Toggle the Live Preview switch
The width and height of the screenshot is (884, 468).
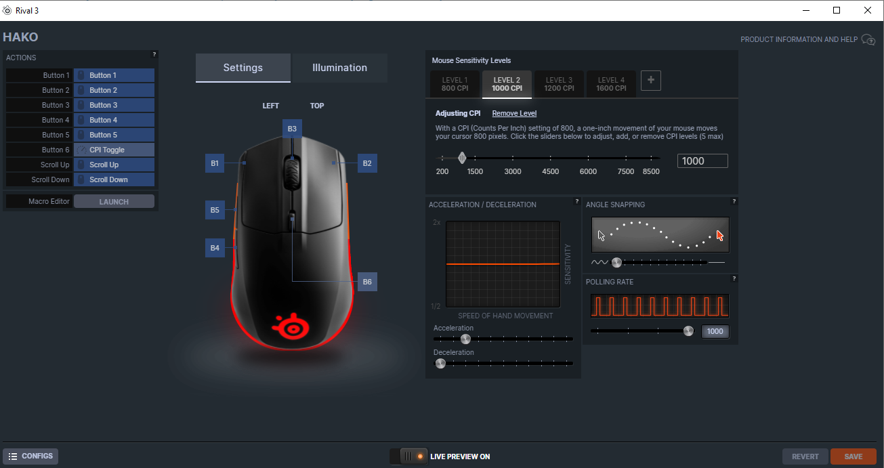click(408, 456)
